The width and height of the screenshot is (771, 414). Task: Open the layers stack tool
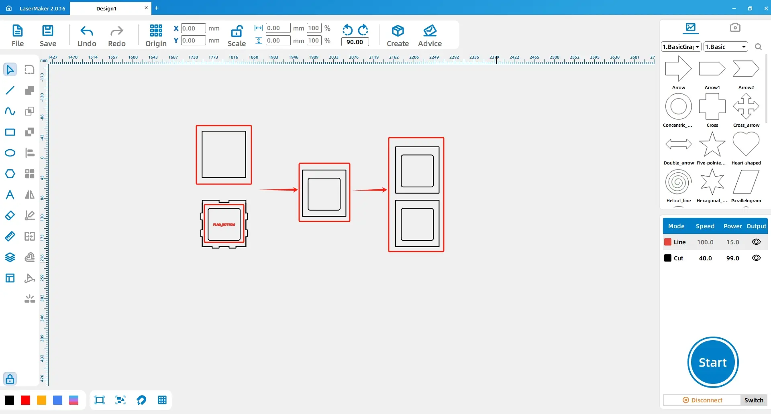[x=10, y=257]
